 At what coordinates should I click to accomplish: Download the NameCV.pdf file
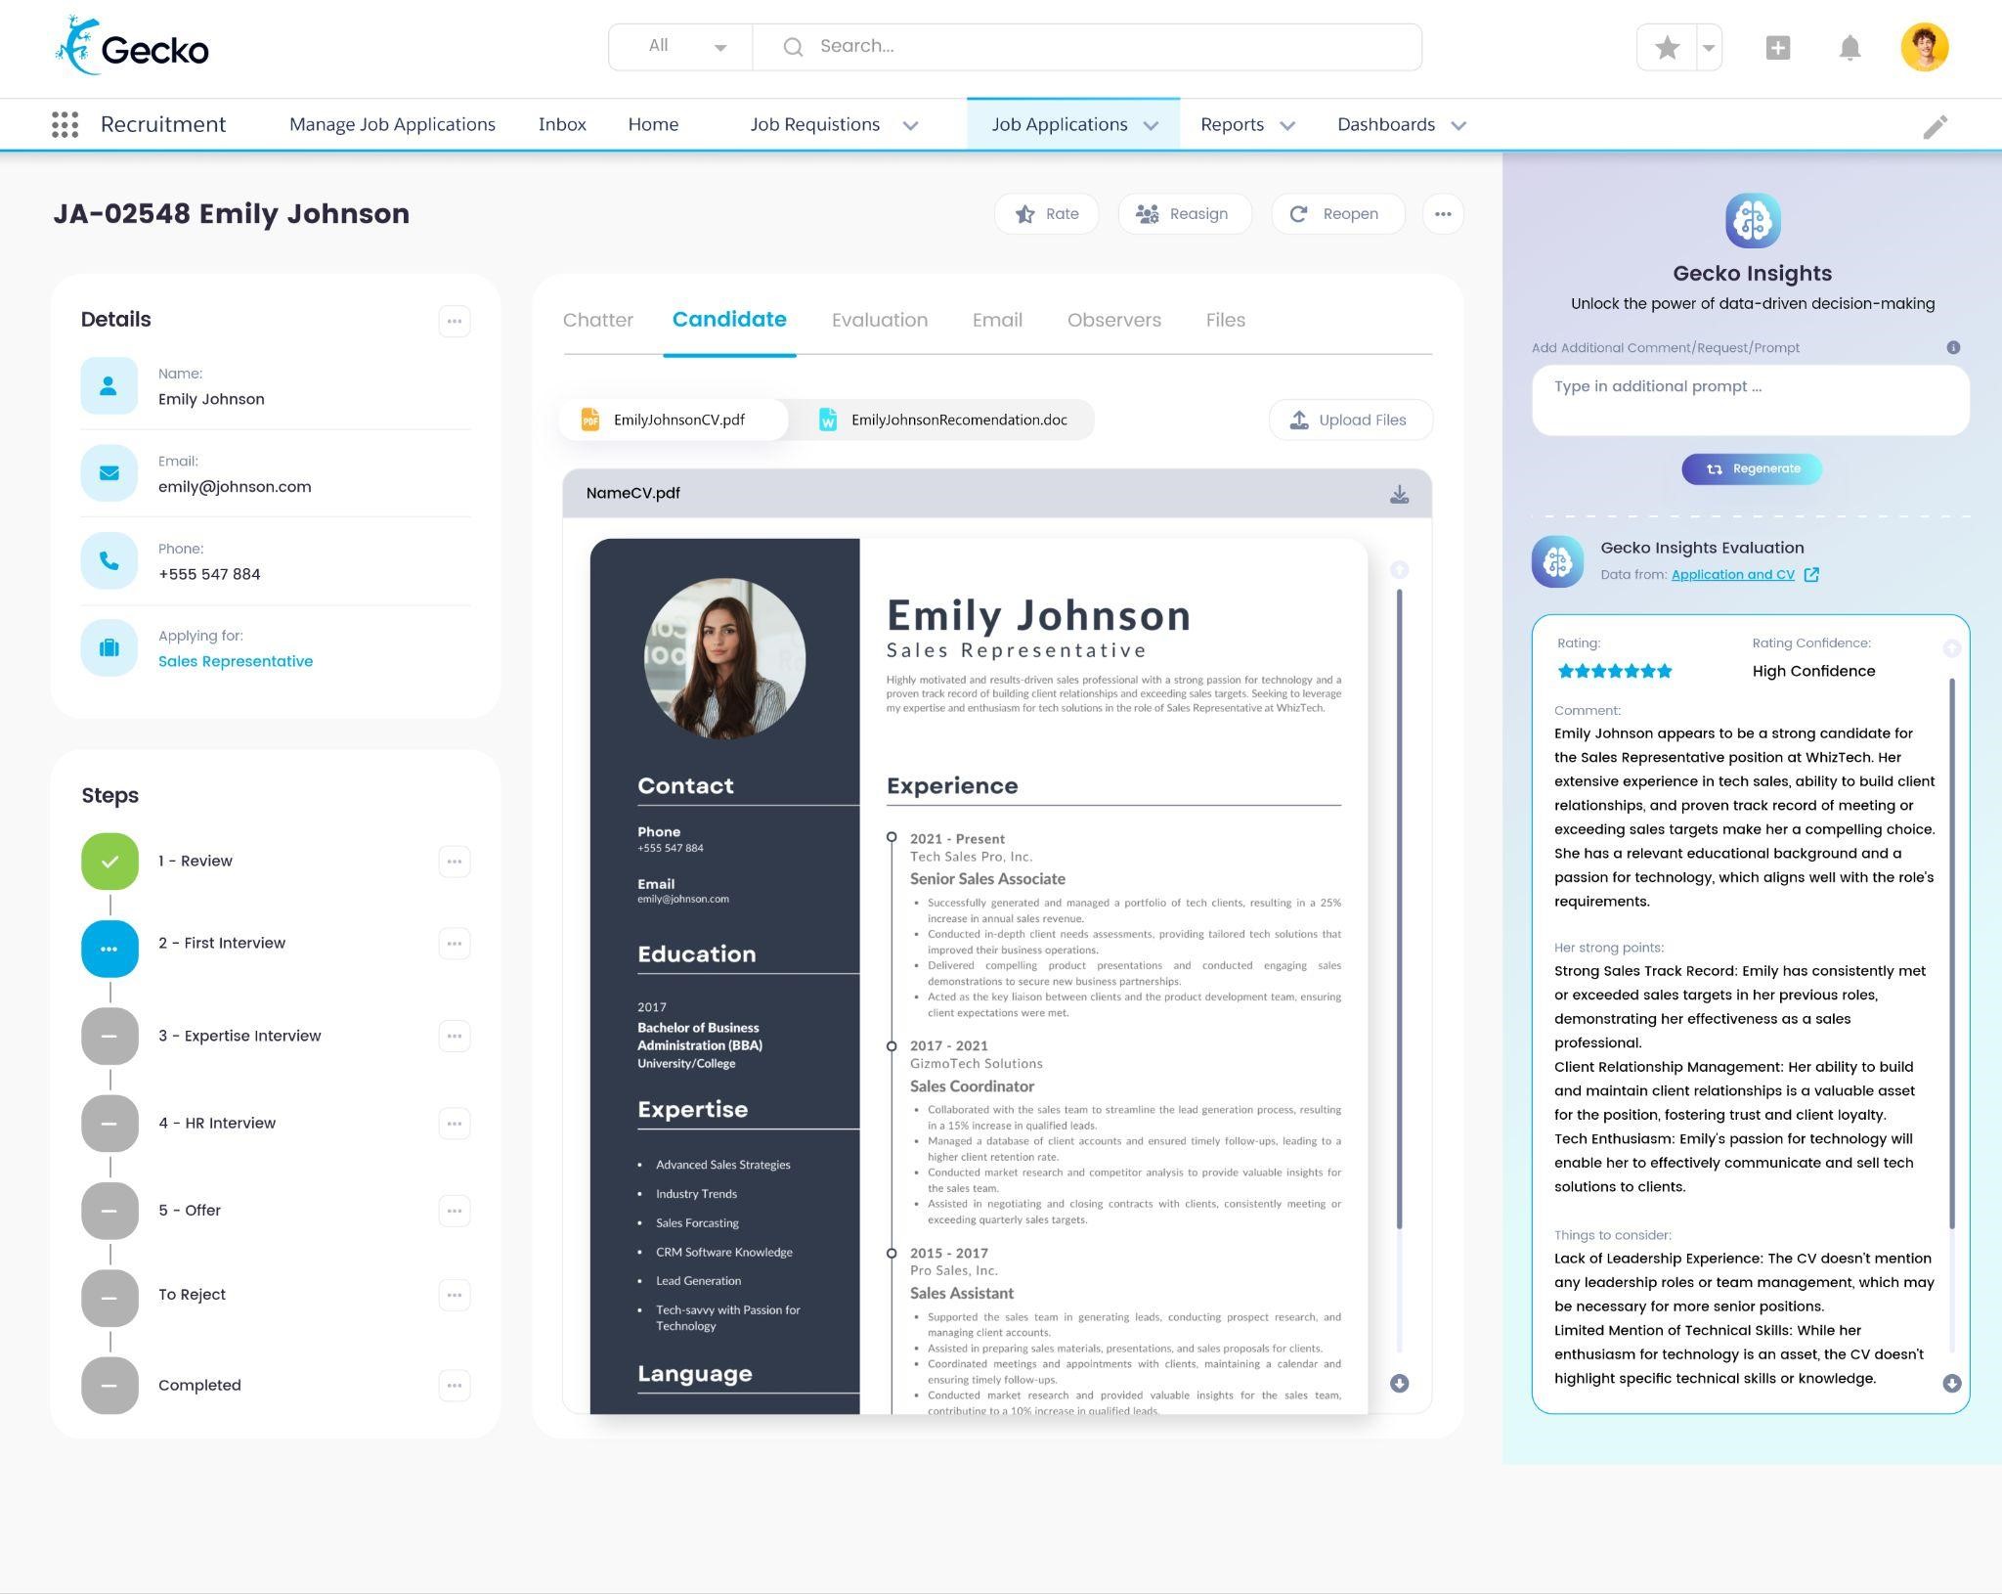(x=1399, y=494)
